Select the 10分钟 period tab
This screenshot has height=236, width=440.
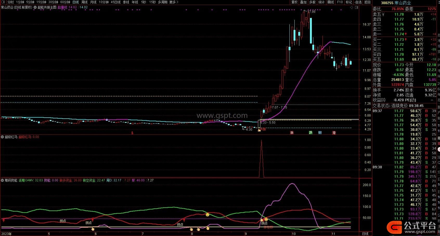pos(104,2)
